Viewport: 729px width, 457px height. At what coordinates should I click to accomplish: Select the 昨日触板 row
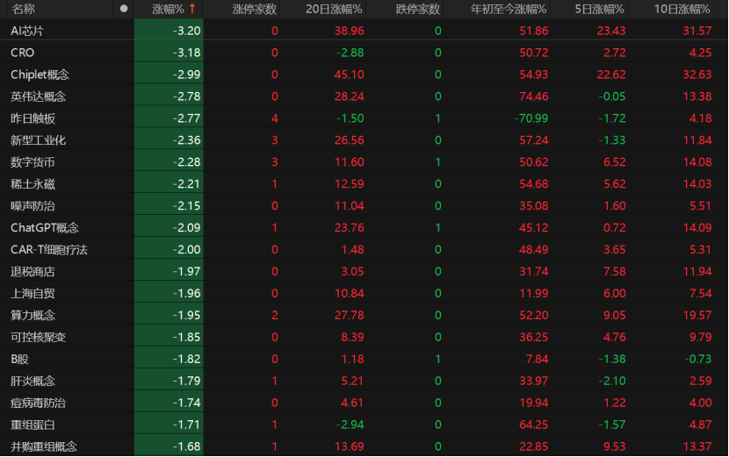point(32,118)
